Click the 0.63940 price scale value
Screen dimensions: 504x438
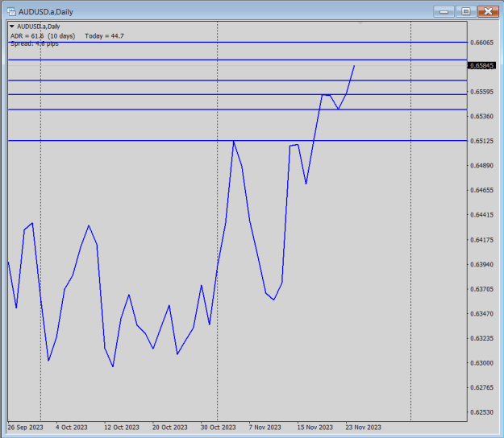481,265
